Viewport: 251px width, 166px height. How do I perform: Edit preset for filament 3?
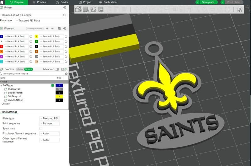[x=31, y=41]
